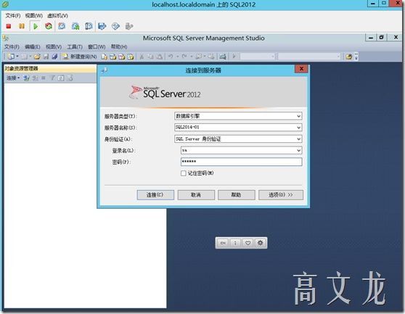Open the SSMS 工具(T) menu

(x=75, y=47)
